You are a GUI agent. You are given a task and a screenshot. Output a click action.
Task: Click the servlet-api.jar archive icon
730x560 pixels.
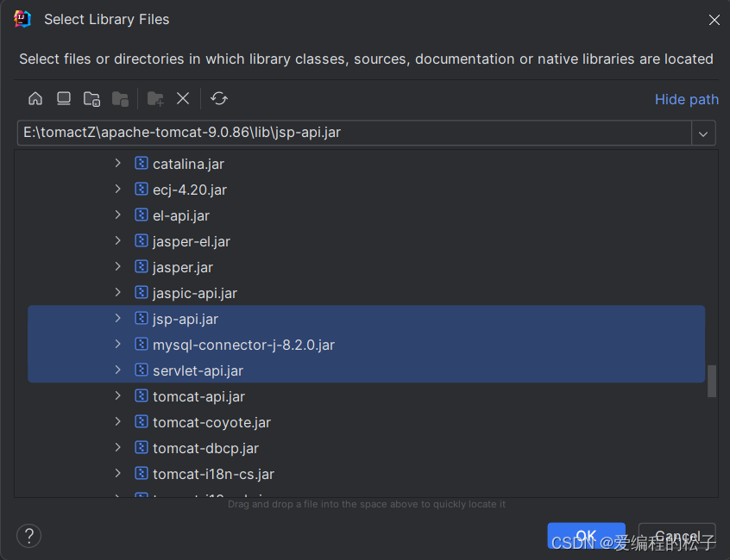141,370
